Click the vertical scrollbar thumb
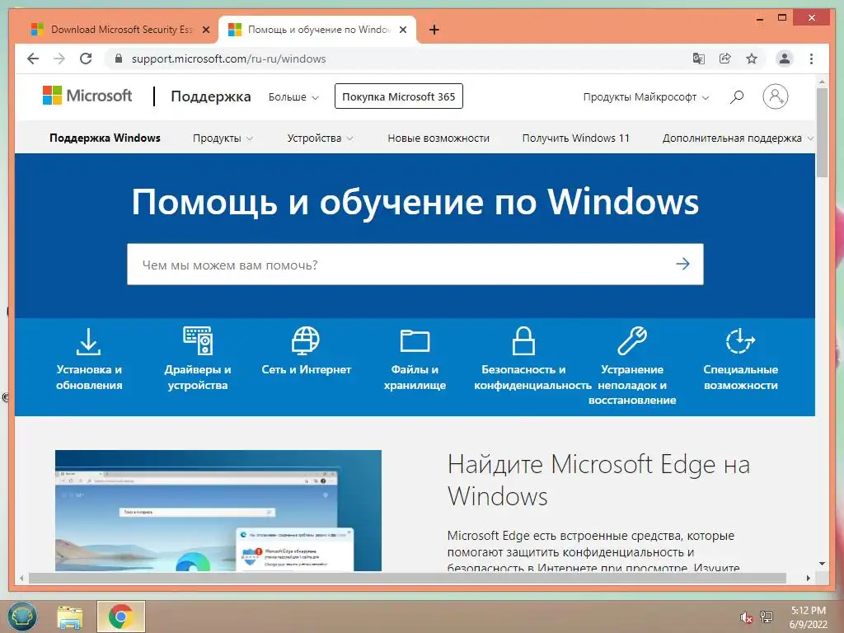Screen dimensions: 844x633 (822, 133)
